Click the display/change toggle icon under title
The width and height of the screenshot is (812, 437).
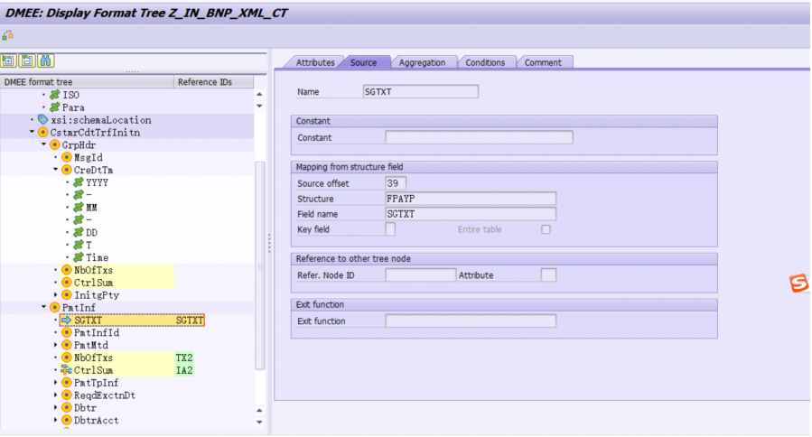click(7, 35)
